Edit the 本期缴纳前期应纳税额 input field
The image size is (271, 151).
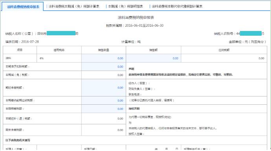coord(104,100)
